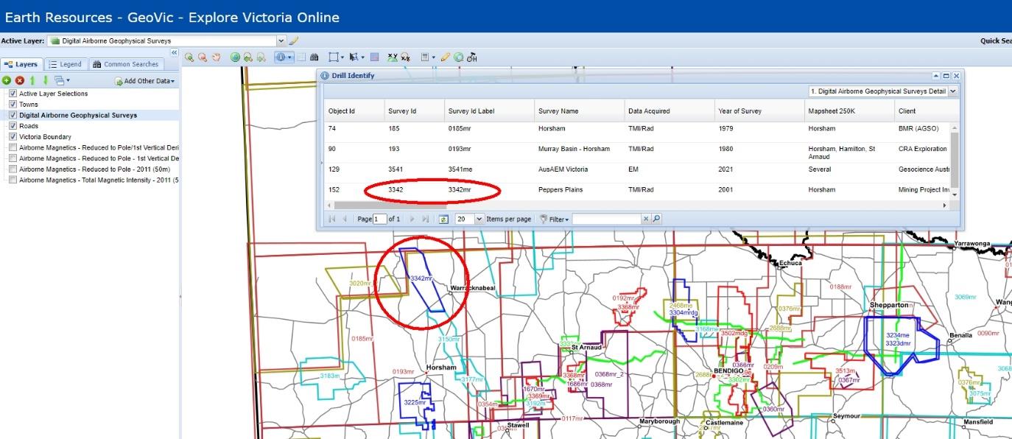The image size is (1012, 439).
Task: Open the Common Searches tab
Action: pos(125,64)
